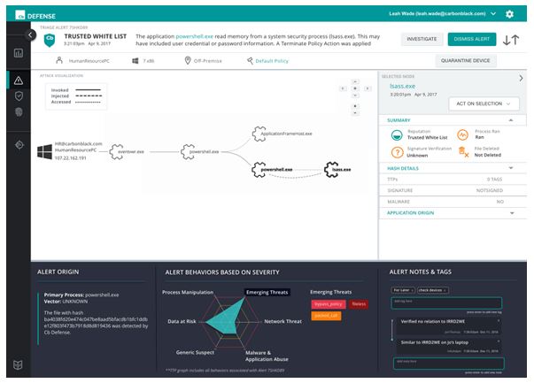This screenshot has height=383, width=534.
Task: Pan the graph up
Action: pyautogui.click(x=355, y=81)
